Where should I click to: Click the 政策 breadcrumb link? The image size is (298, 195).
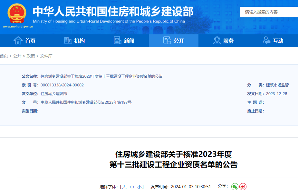(x=31, y=56)
